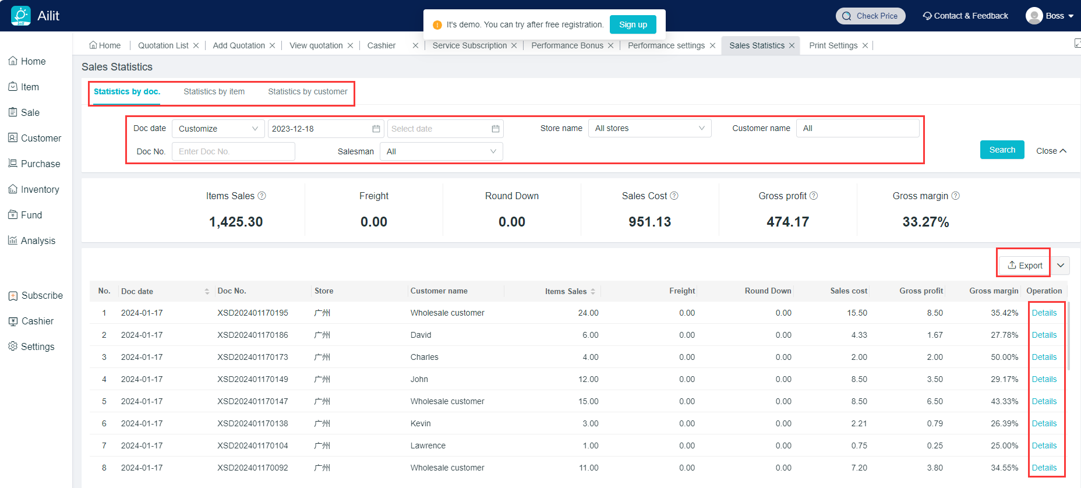Image resolution: width=1081 pixels, height=488 pixels.
Task: Switch to Statistics by customer tab
Action: (308, 91)
